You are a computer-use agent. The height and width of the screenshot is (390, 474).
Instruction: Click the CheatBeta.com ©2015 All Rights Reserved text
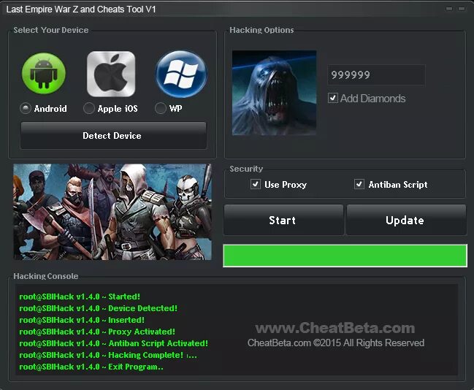(x=336, y=343)
